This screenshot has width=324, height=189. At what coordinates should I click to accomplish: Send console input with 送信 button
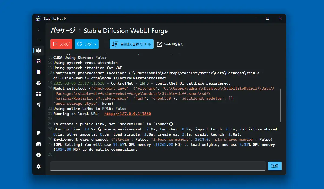275,166
